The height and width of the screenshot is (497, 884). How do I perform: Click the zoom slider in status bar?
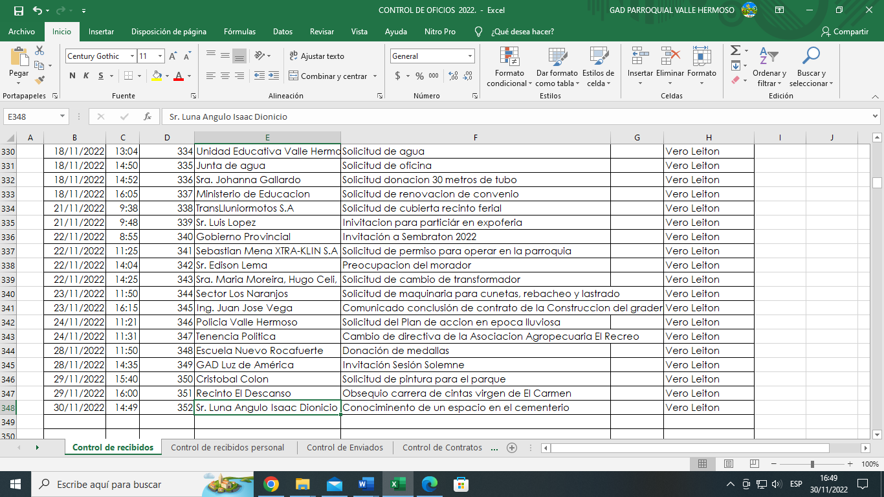pyautogui.click(x=812, y=464)
